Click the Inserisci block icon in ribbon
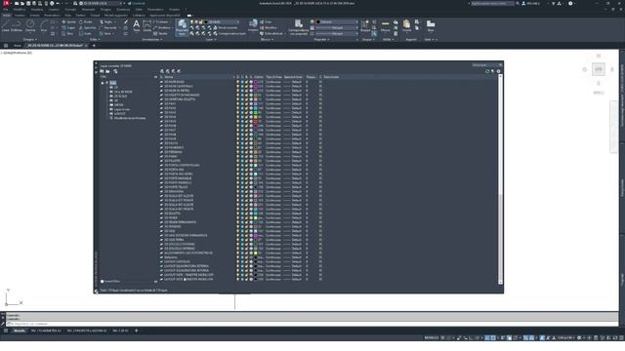Image resolution: width=625 pixels, height=351 pixels. (253, 25)
